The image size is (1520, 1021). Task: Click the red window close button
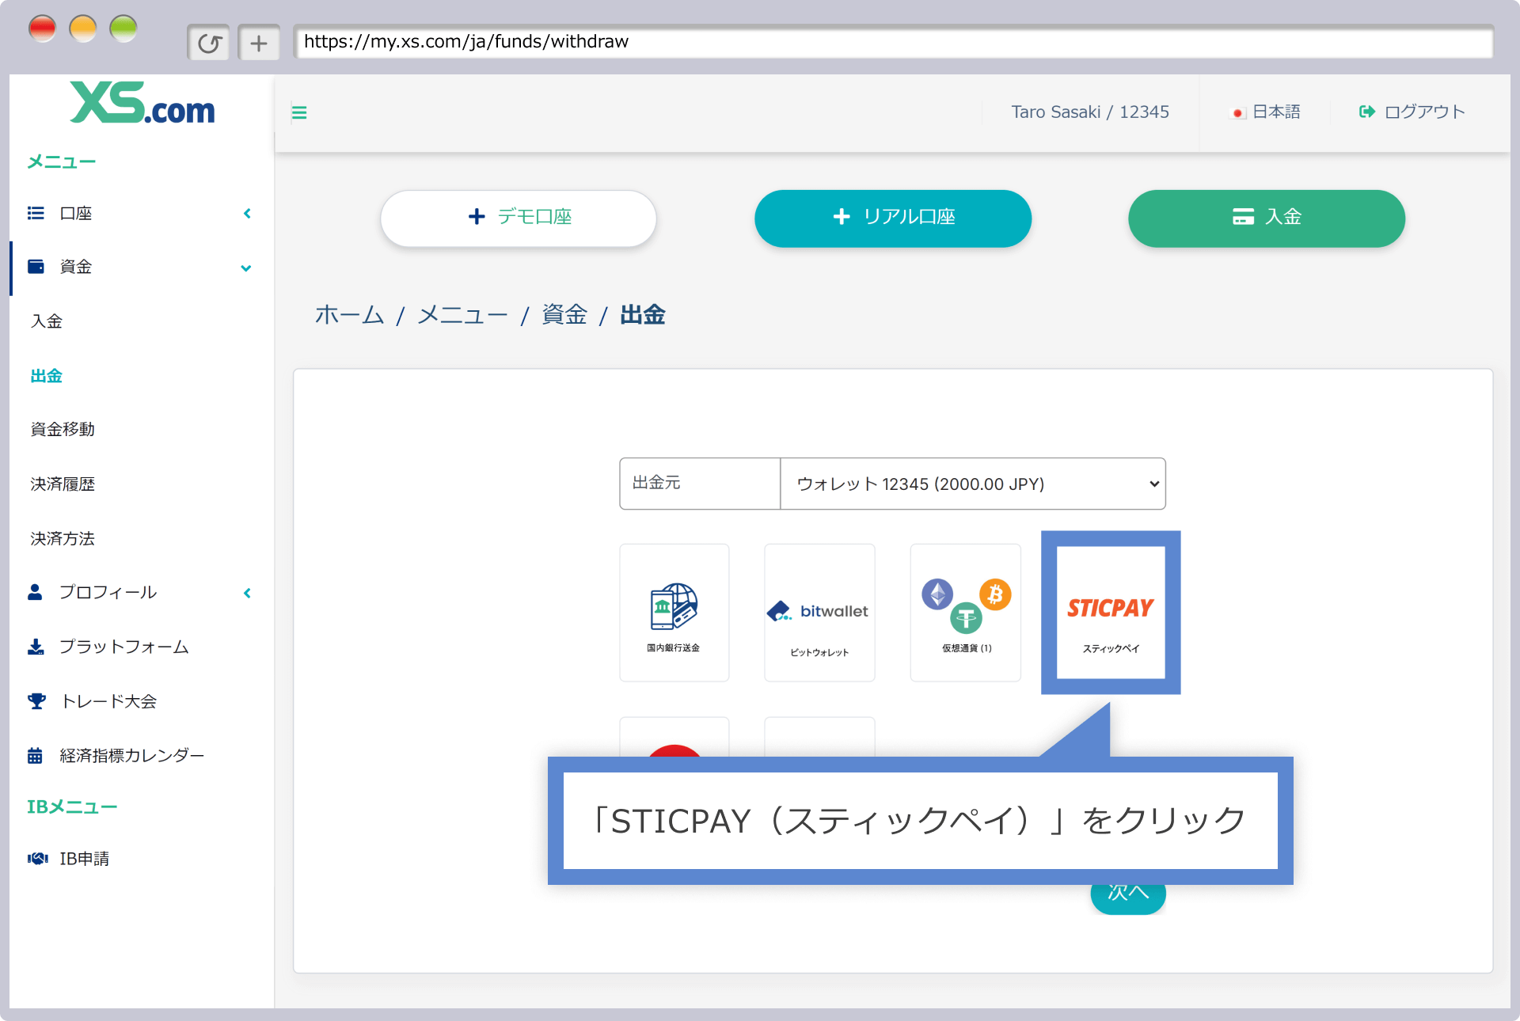42,29
